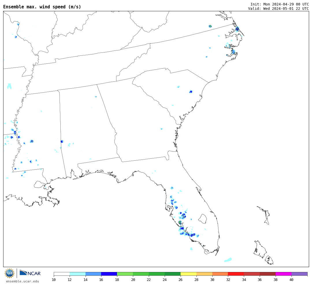Viewport: 312px width, 285px height.
Task: Select the orange 30-32 color swatch
Action: [220, 274]
